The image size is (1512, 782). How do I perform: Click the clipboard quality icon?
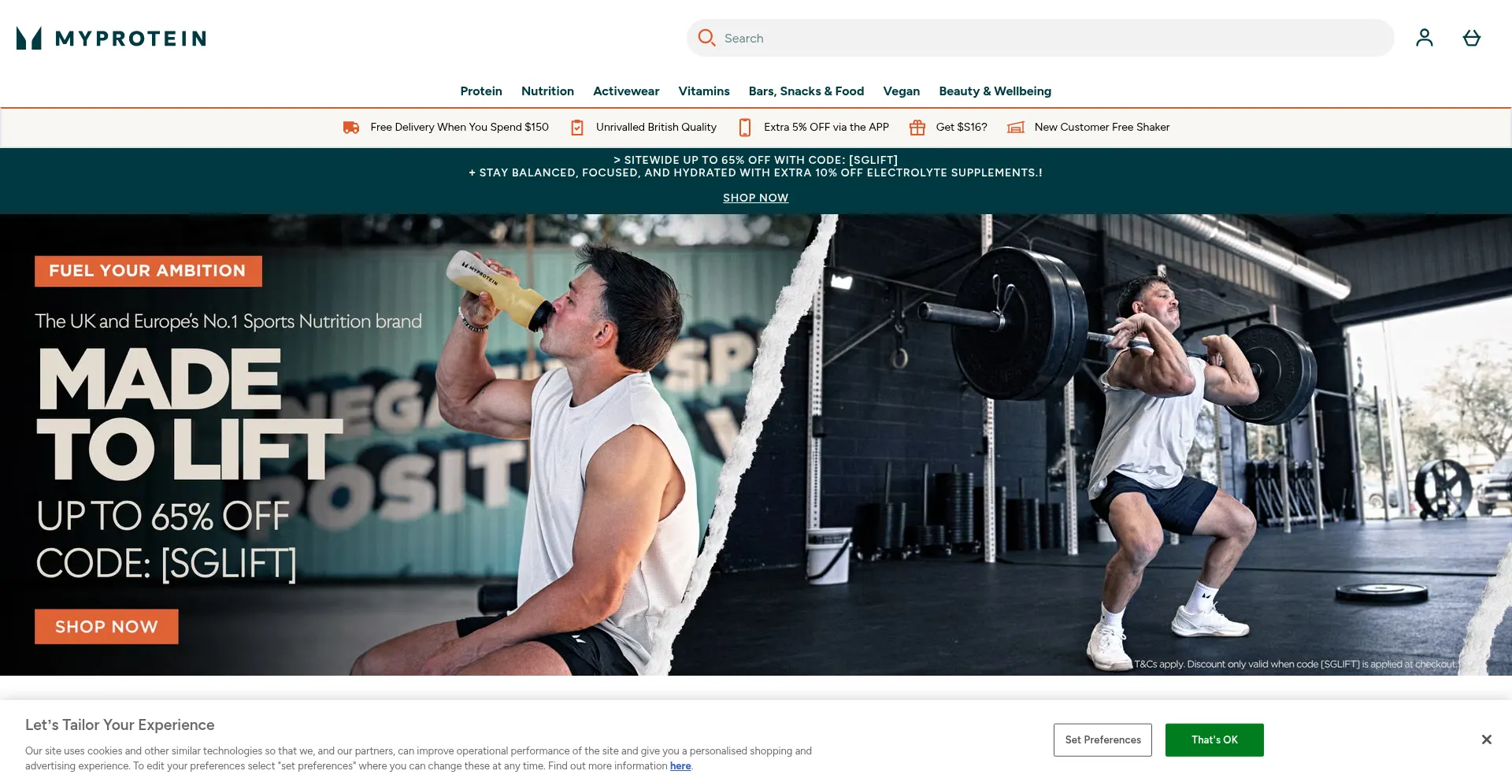[x=577, y=128]
